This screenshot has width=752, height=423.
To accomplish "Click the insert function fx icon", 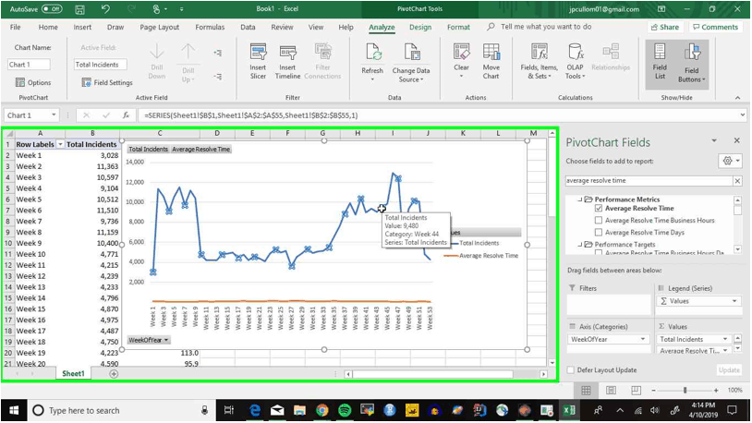I will click(x=126, y=115).
